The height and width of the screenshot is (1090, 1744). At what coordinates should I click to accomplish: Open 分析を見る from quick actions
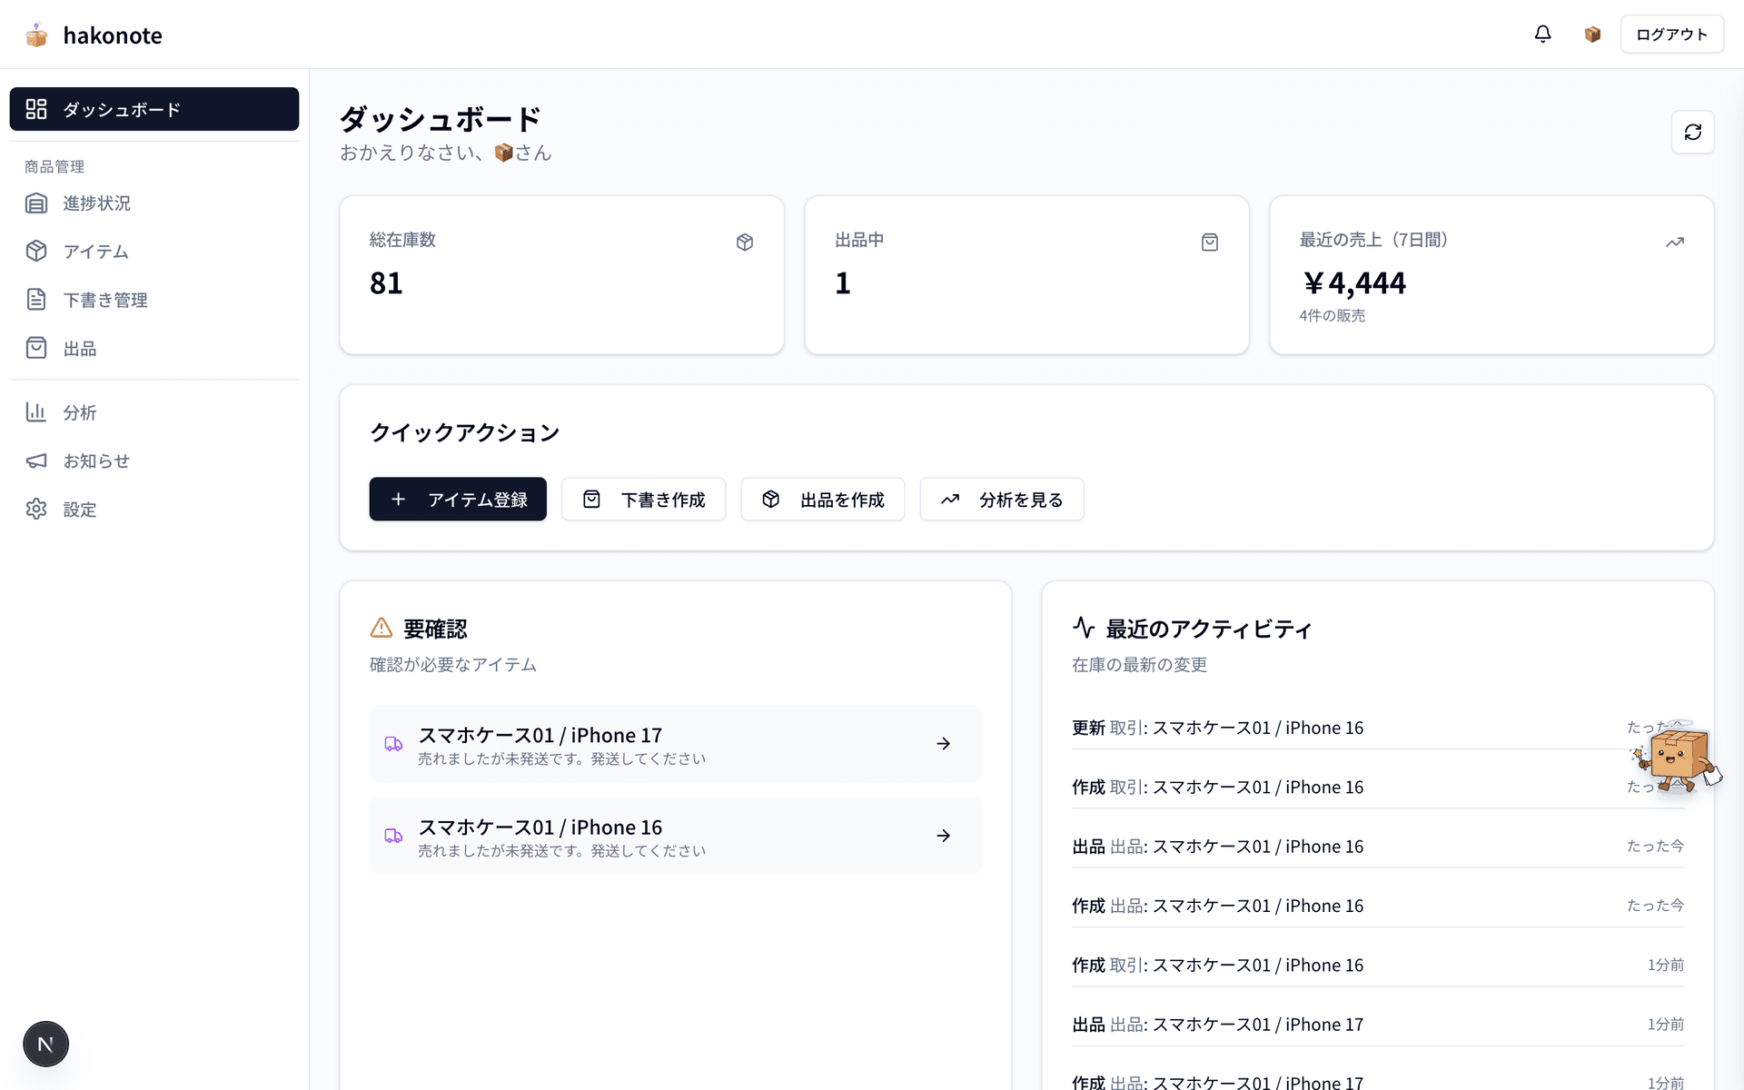[1001, 499]
